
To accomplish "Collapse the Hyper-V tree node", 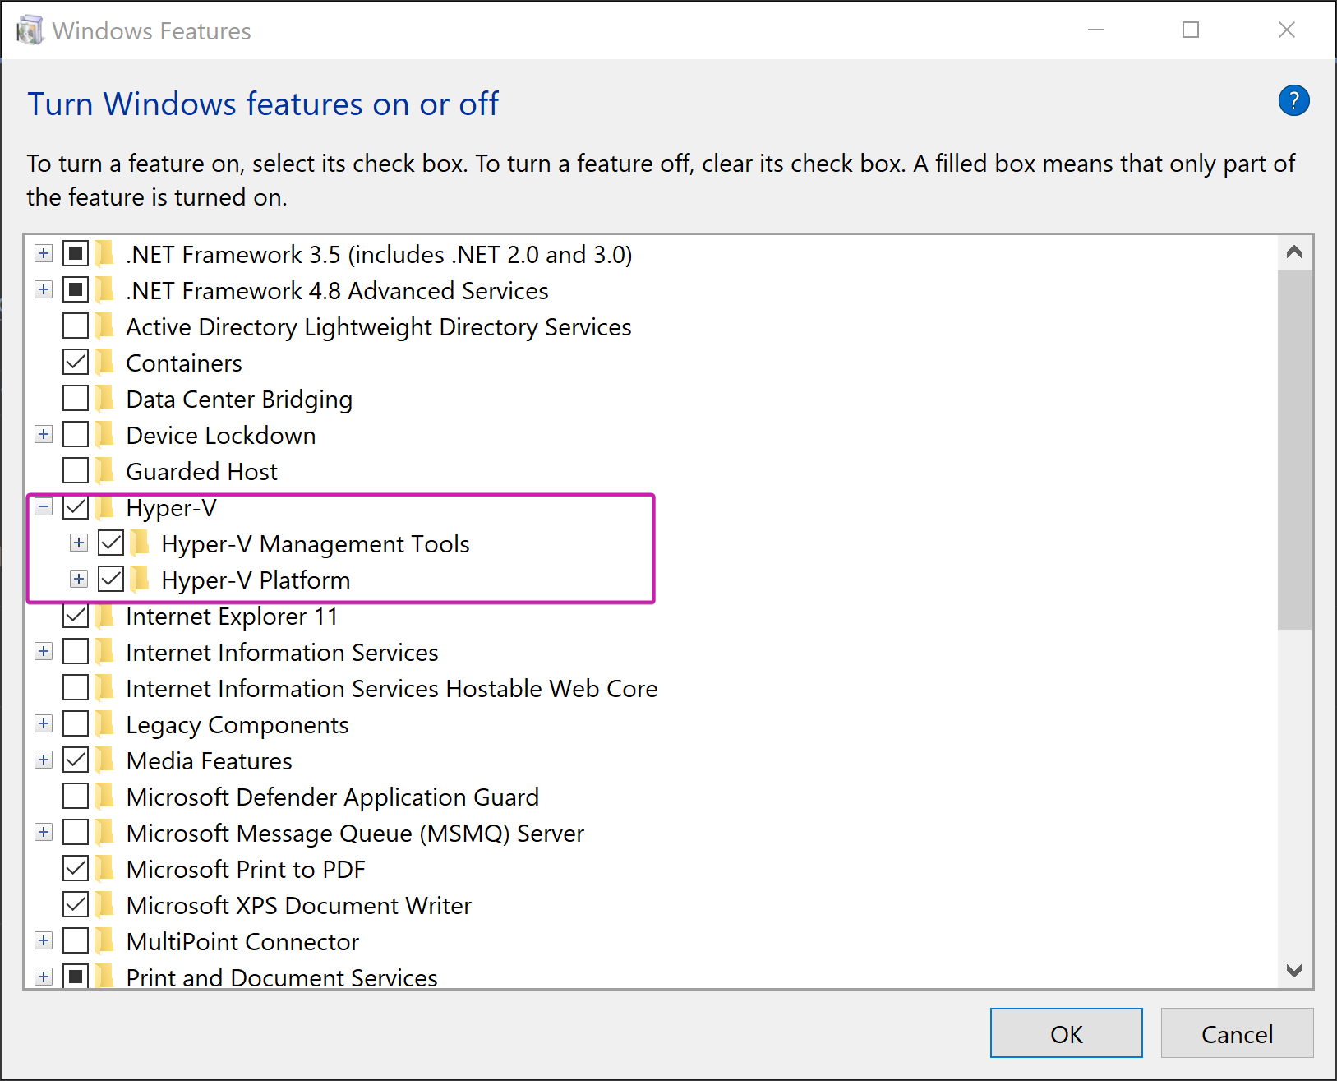I will [44, 507].
